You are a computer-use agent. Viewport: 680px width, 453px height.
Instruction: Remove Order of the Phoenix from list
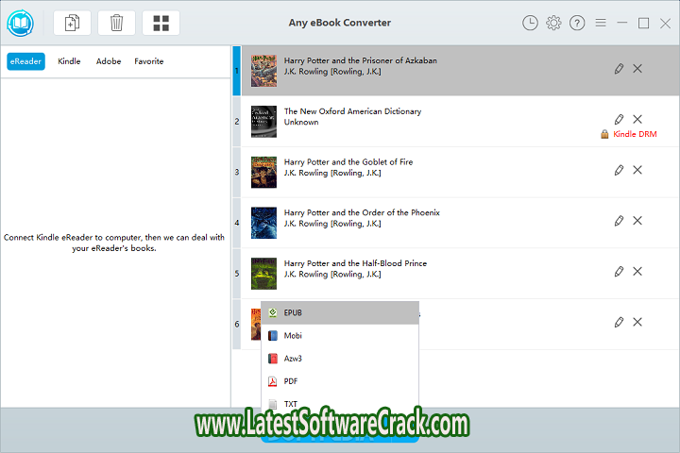(x=637, y=221)
